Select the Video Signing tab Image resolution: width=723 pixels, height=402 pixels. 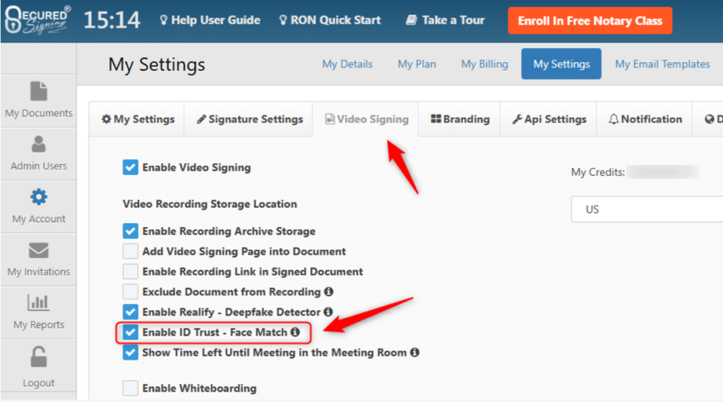[366, 119]
